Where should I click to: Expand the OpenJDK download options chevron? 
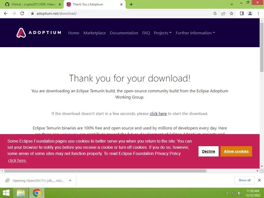click(x=70, y=180)
